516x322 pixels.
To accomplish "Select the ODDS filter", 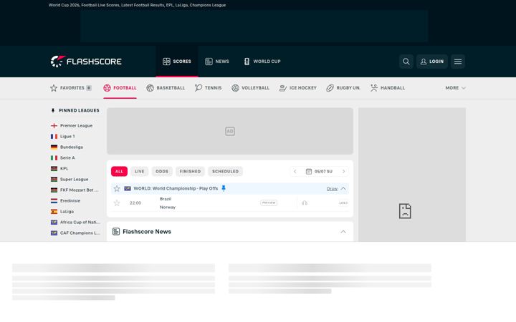I will (161, 172).
